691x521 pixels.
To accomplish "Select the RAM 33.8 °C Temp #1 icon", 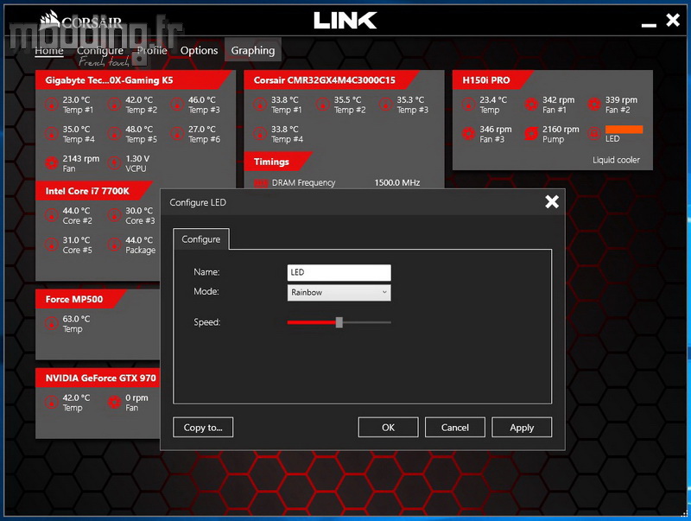I will pos(260,105).
